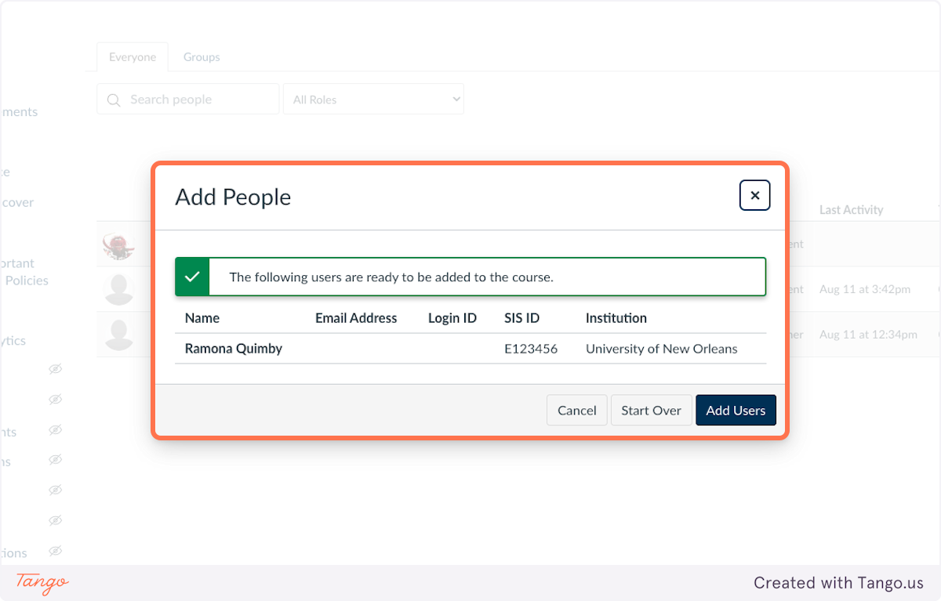Switch to the Groups tab

pos(202,57)
